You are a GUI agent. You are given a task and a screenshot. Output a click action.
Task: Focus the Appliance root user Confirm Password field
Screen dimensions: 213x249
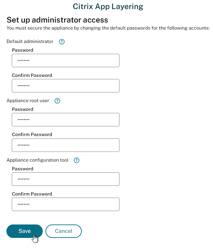pos(66,145)
